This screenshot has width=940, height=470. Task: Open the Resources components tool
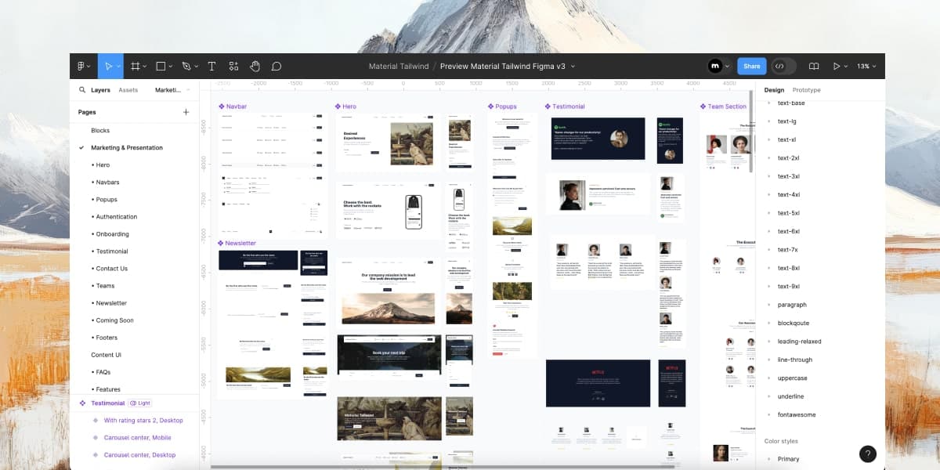(x=233, y=67)
